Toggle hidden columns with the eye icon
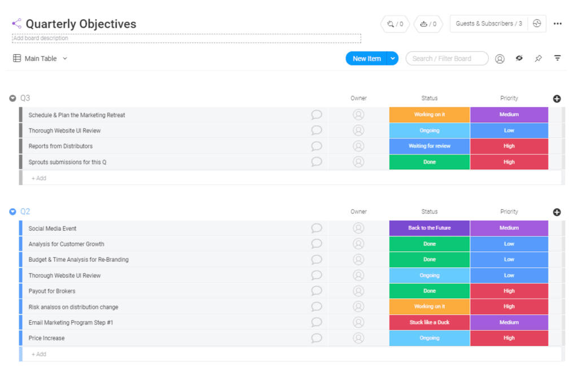This screenshot has height=373, width=578. (519, 58)
